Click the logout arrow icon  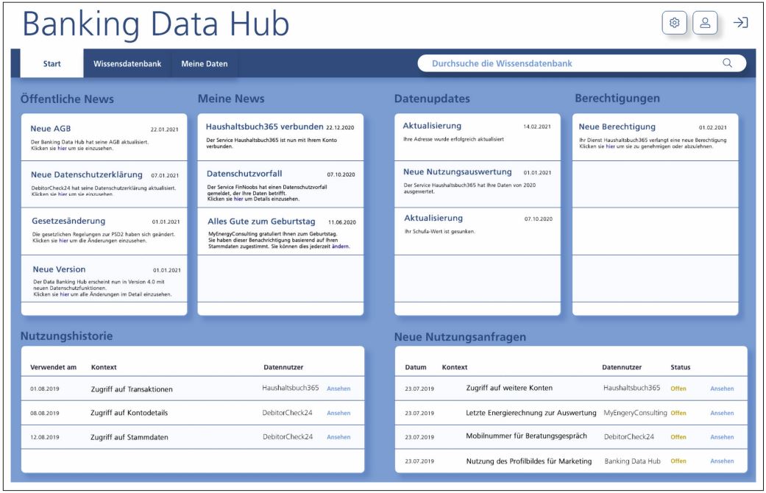pyautogui.click(x=740, y=23)
